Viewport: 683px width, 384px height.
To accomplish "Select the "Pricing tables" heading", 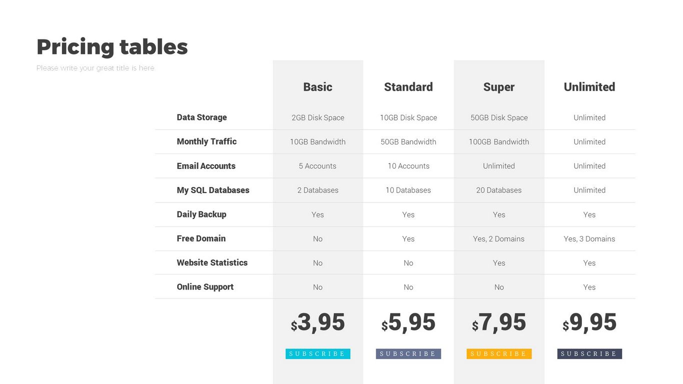I will (112, 46).
